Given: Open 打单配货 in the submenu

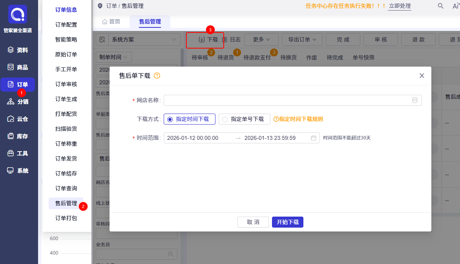Looking at the screenshot, I should coord(66,114).
